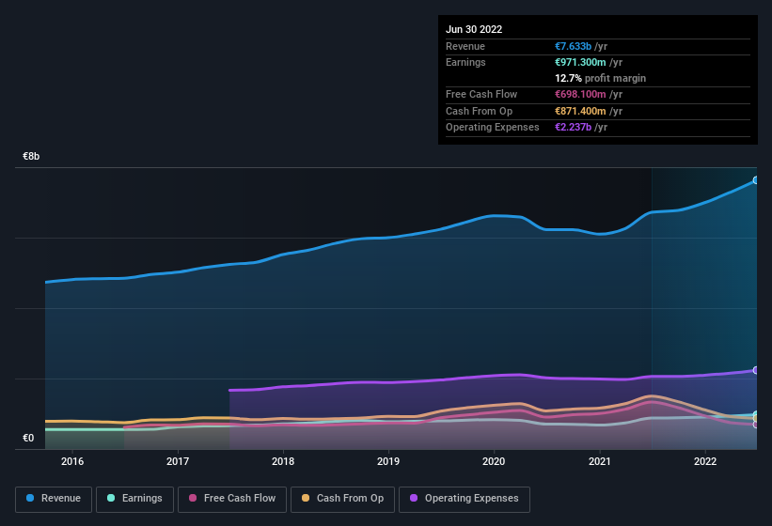Click the €8b y-axis label
This screenshot has height=526, width=772.
pos(31,156)
